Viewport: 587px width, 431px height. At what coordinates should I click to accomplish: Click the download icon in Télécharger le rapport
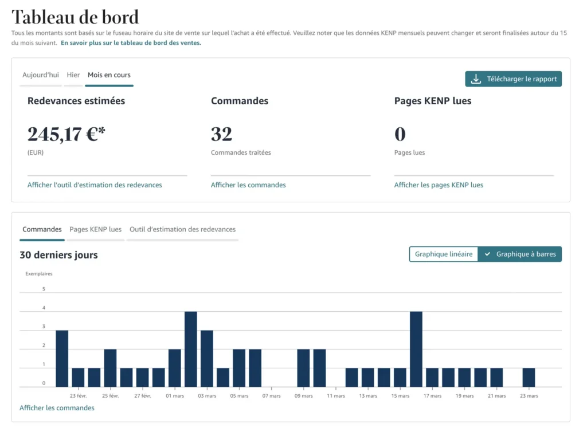(476, 79)
